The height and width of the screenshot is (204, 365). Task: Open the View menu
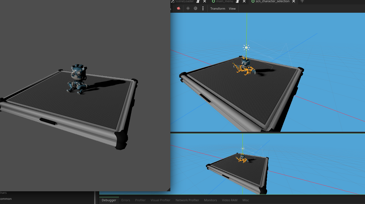[x=232, y=8]
